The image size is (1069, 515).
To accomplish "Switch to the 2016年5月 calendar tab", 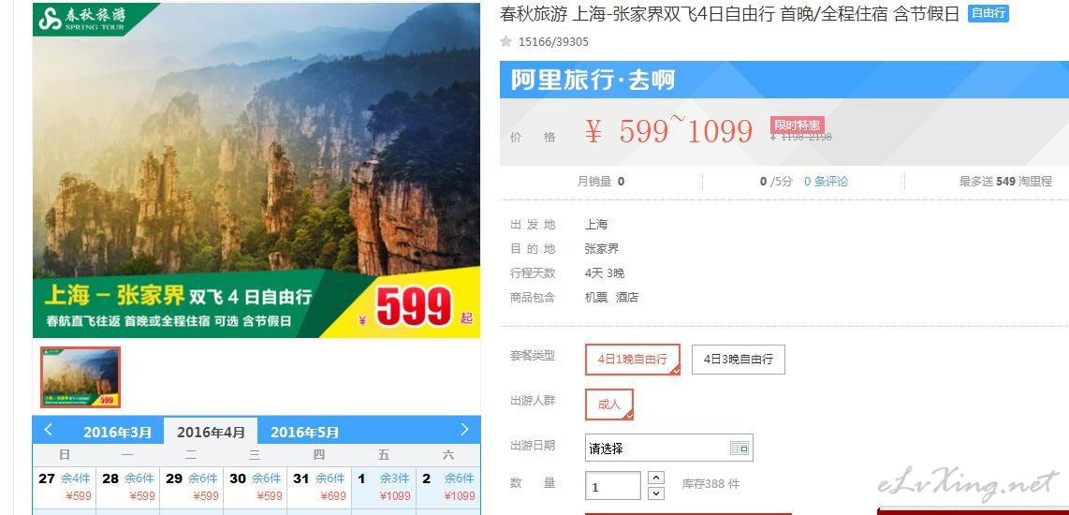I will click(x=304, y=433).
